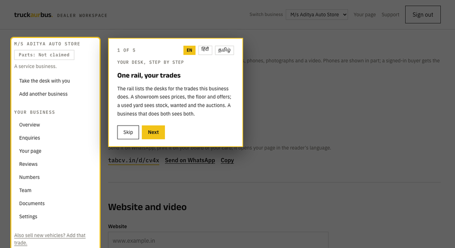Advance tour with the Next button
The height and width of the screenshot is (248, 455).
(153, 132)
